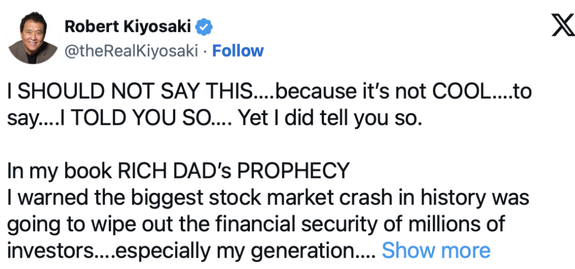Open the @theRealKiyosaki handle link
This screenshot has width=575, height=269.
(x=132, y=51)
